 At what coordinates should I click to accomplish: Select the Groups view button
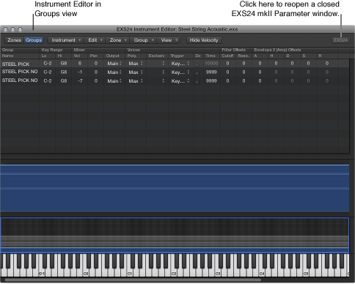click(x=34, y=40)
